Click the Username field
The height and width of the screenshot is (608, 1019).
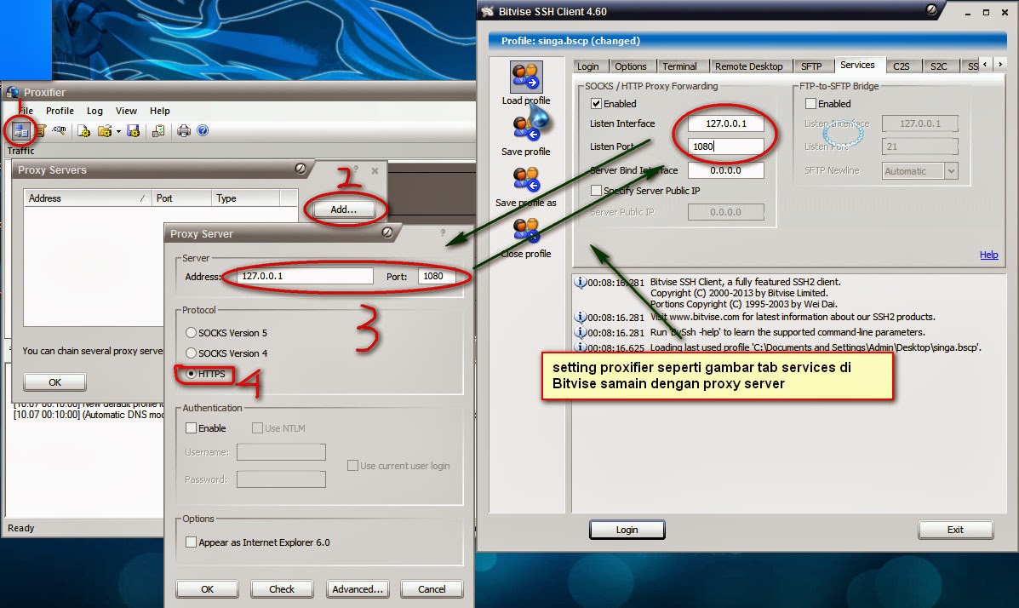282,452
